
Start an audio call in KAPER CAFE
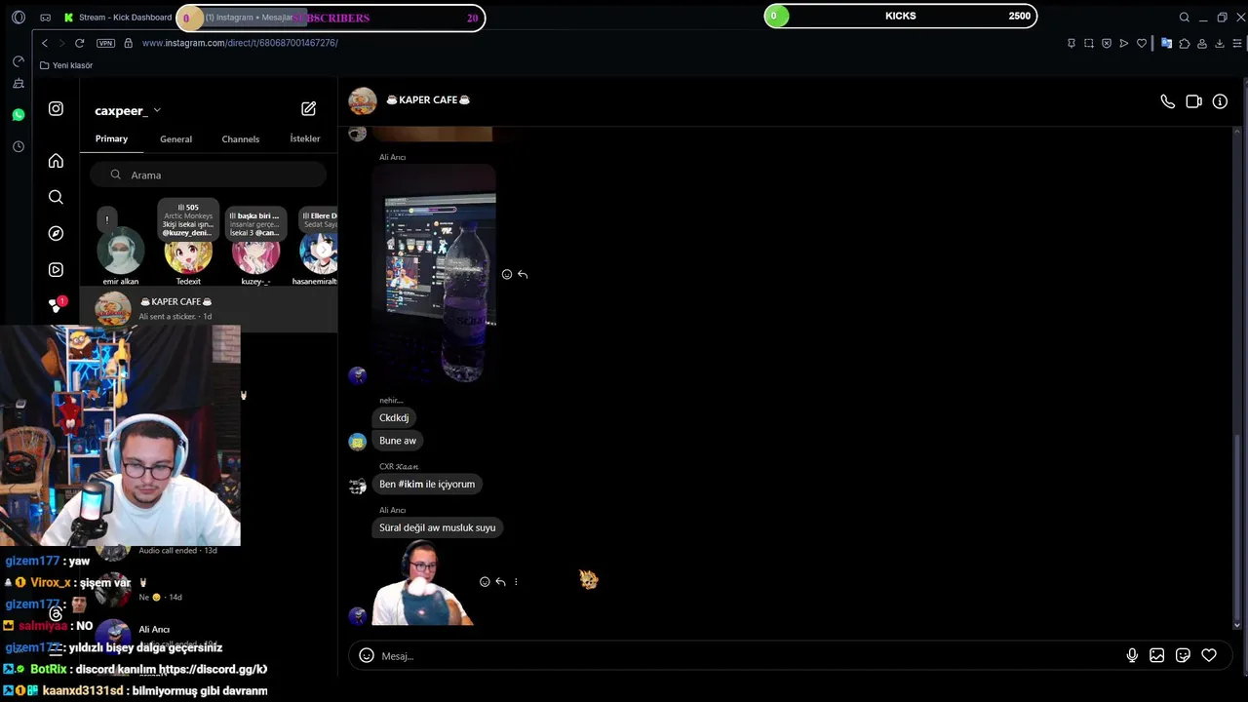(1167, 101)
